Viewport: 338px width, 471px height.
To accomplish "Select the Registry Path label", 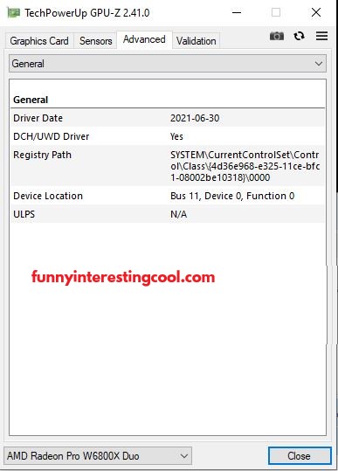I will 42,155.
